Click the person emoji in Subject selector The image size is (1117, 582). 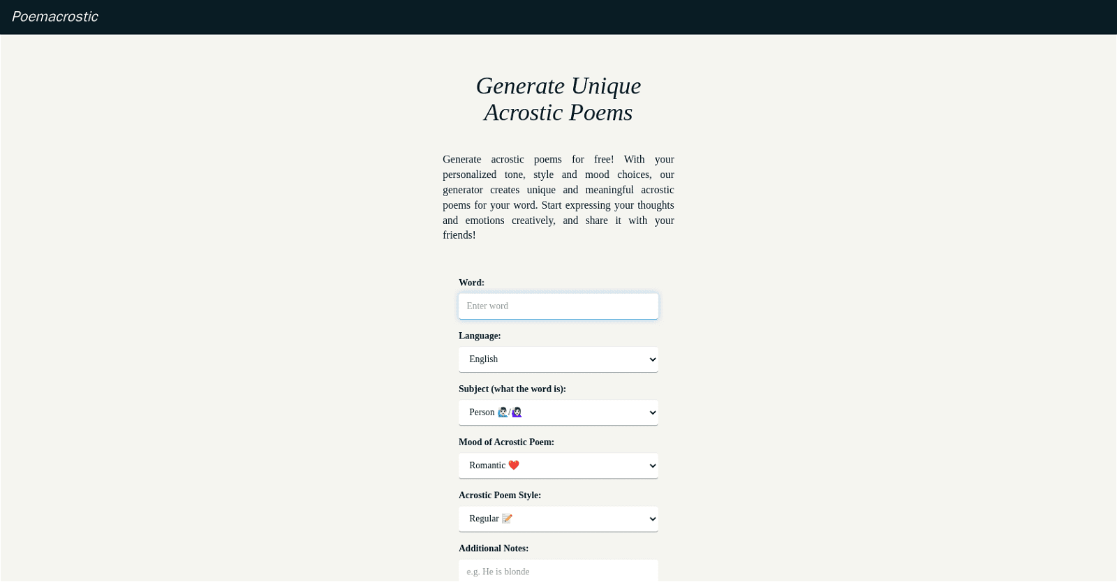502,412
